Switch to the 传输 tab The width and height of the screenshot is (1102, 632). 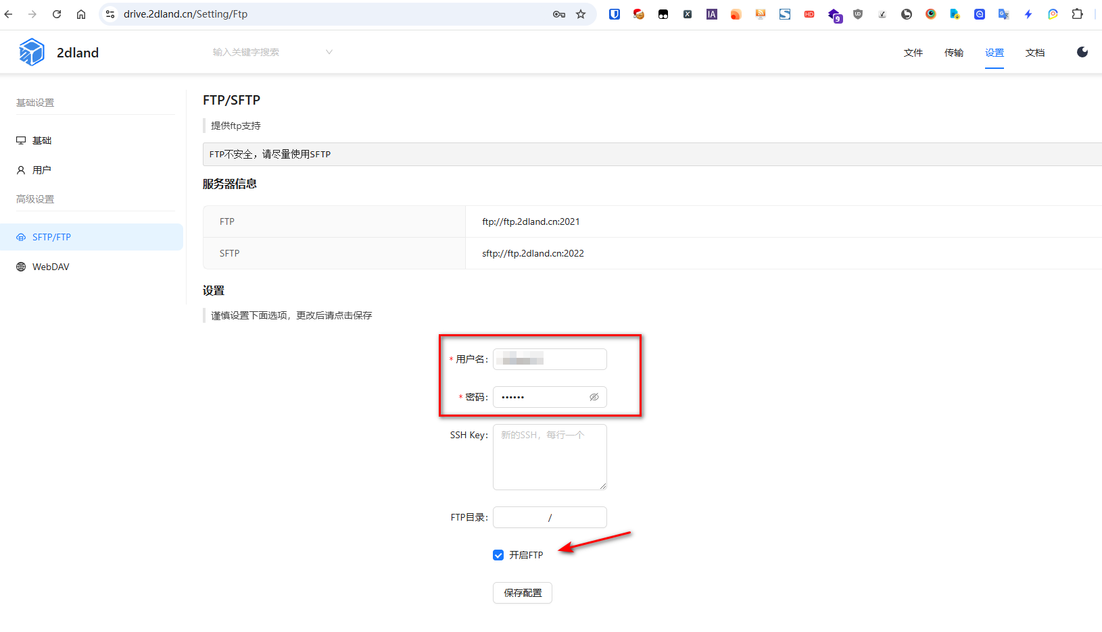pos(954,52)
